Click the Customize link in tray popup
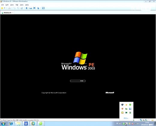This screenshot has height=126, width=156. 126,118
